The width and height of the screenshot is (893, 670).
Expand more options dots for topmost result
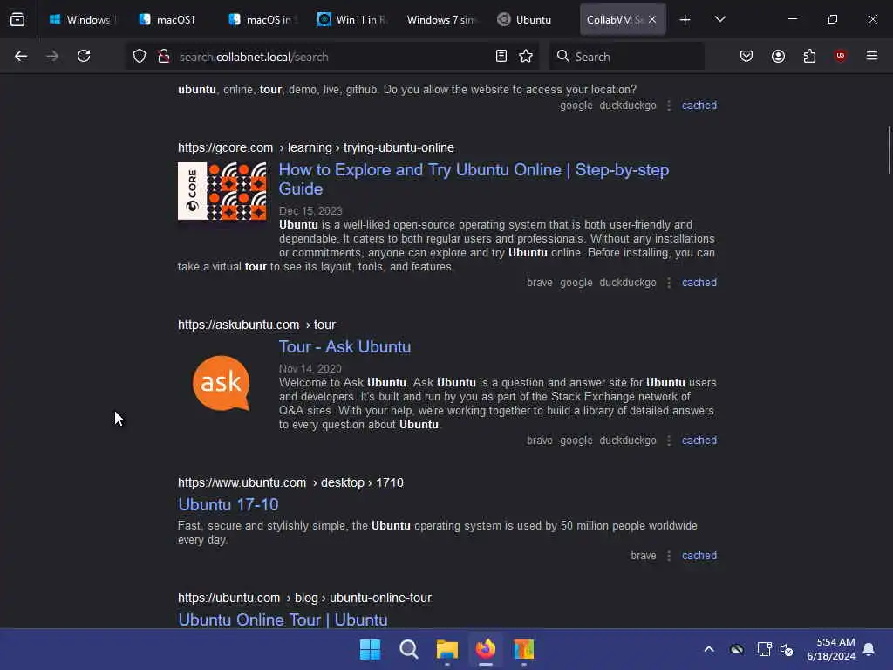pos(669,106)
